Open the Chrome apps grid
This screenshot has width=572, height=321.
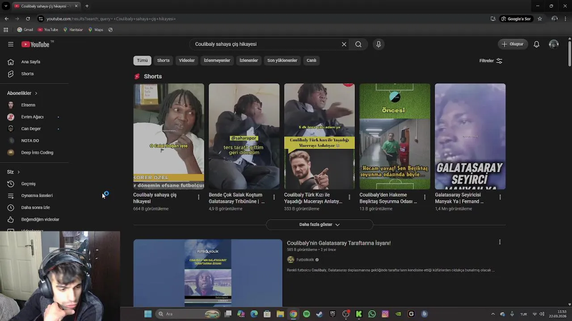(x=6, y=30)
